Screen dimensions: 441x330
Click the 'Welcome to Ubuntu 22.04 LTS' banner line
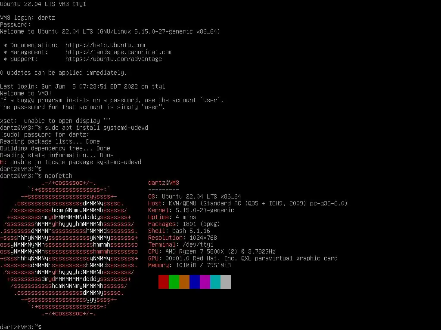(x=110, y=31)
